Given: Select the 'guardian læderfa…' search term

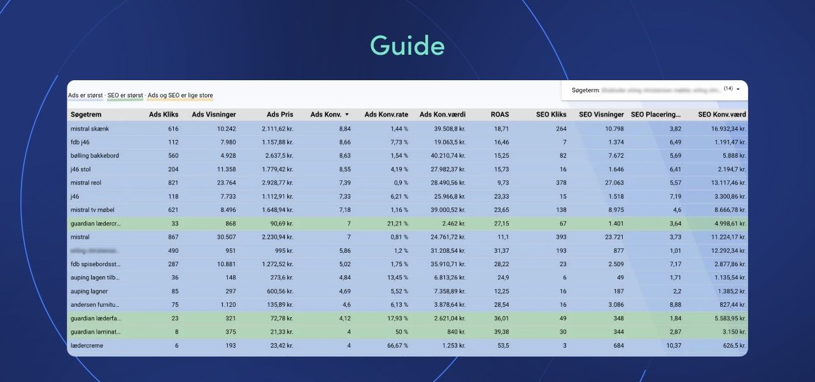Looking at the screenshot, I should point(96,318).
